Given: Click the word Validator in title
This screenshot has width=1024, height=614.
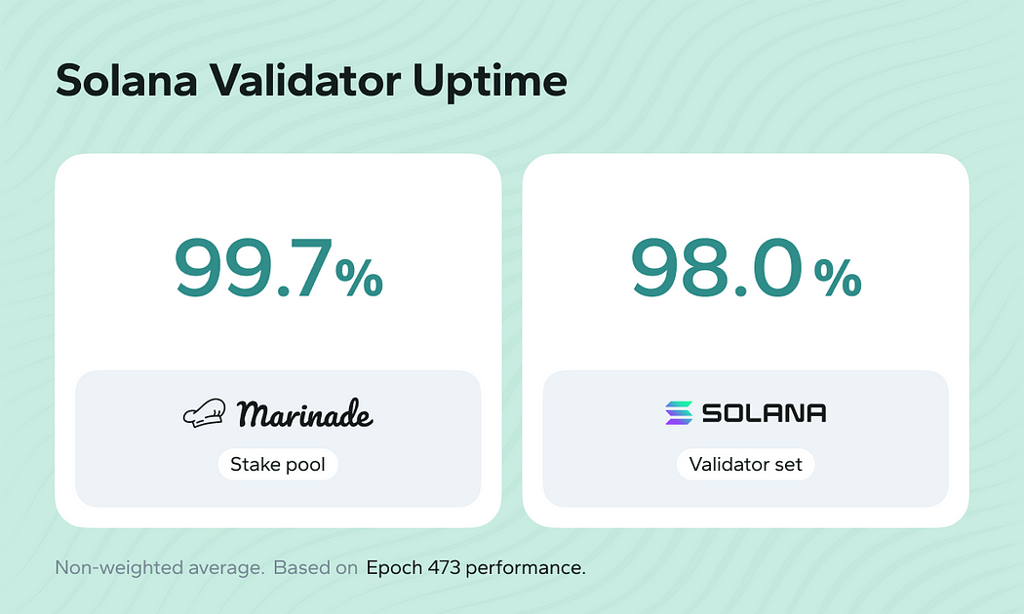Looking at the screenshot, I should coord(304,81).
